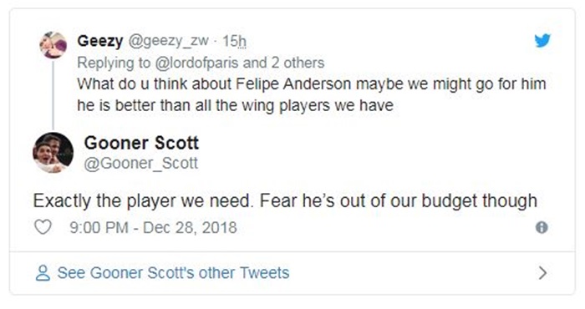The height and width of the screenshot is (309, 585).
Task: Click Geezy's tweet text about Felipe Anderson
Action: (312, 94)
